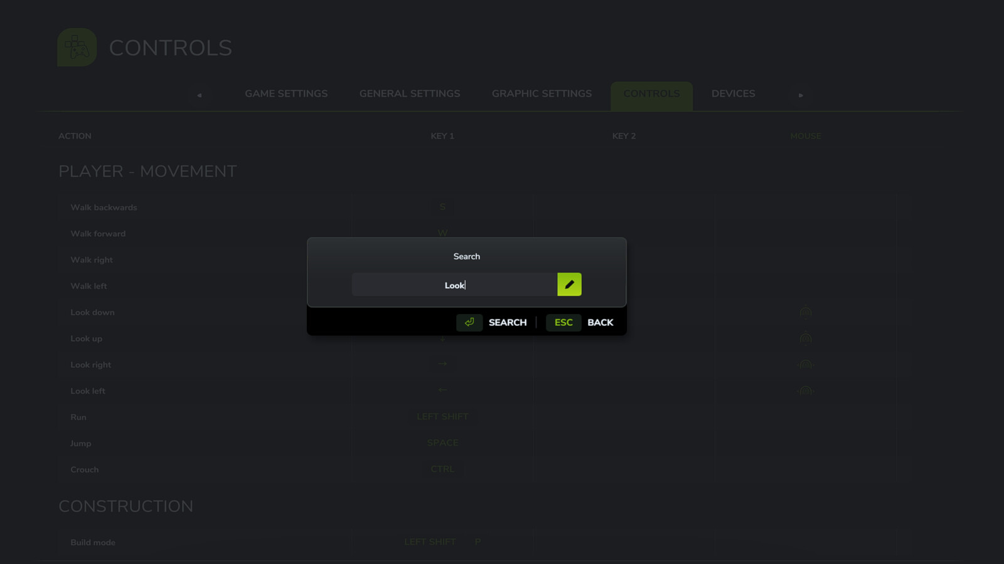This screenshot has width=1004, height=564.
Task: Click the KEY 2 column header
Action: pyautogui.click(x=624, y=136)
